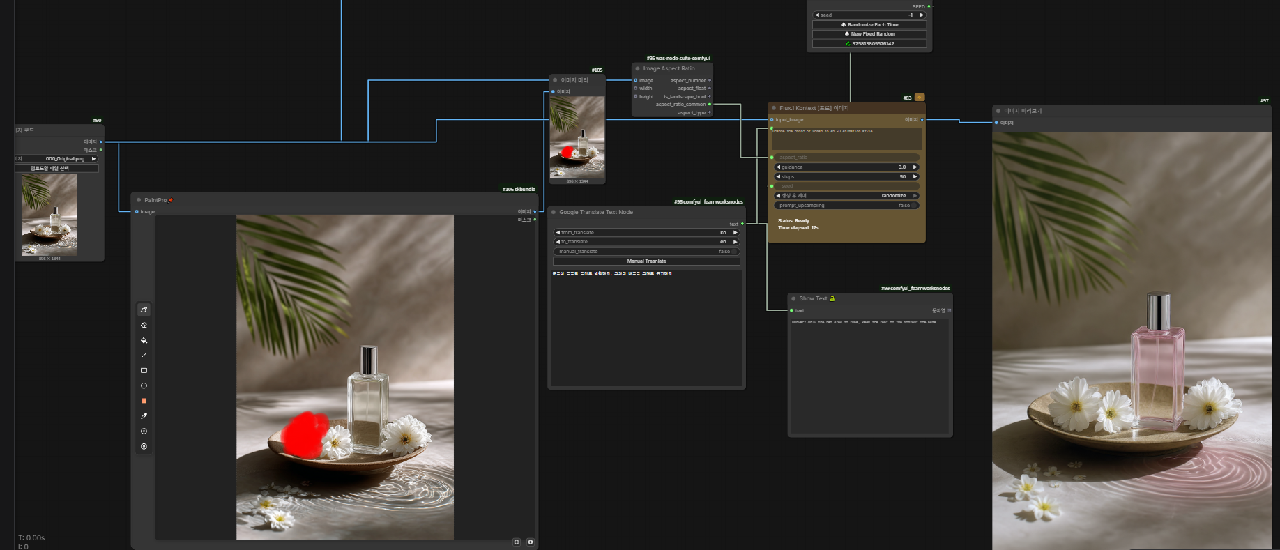Activate the eyedropper color picker tool
This screenshot has height=550, width=1280.
[144, 416]
